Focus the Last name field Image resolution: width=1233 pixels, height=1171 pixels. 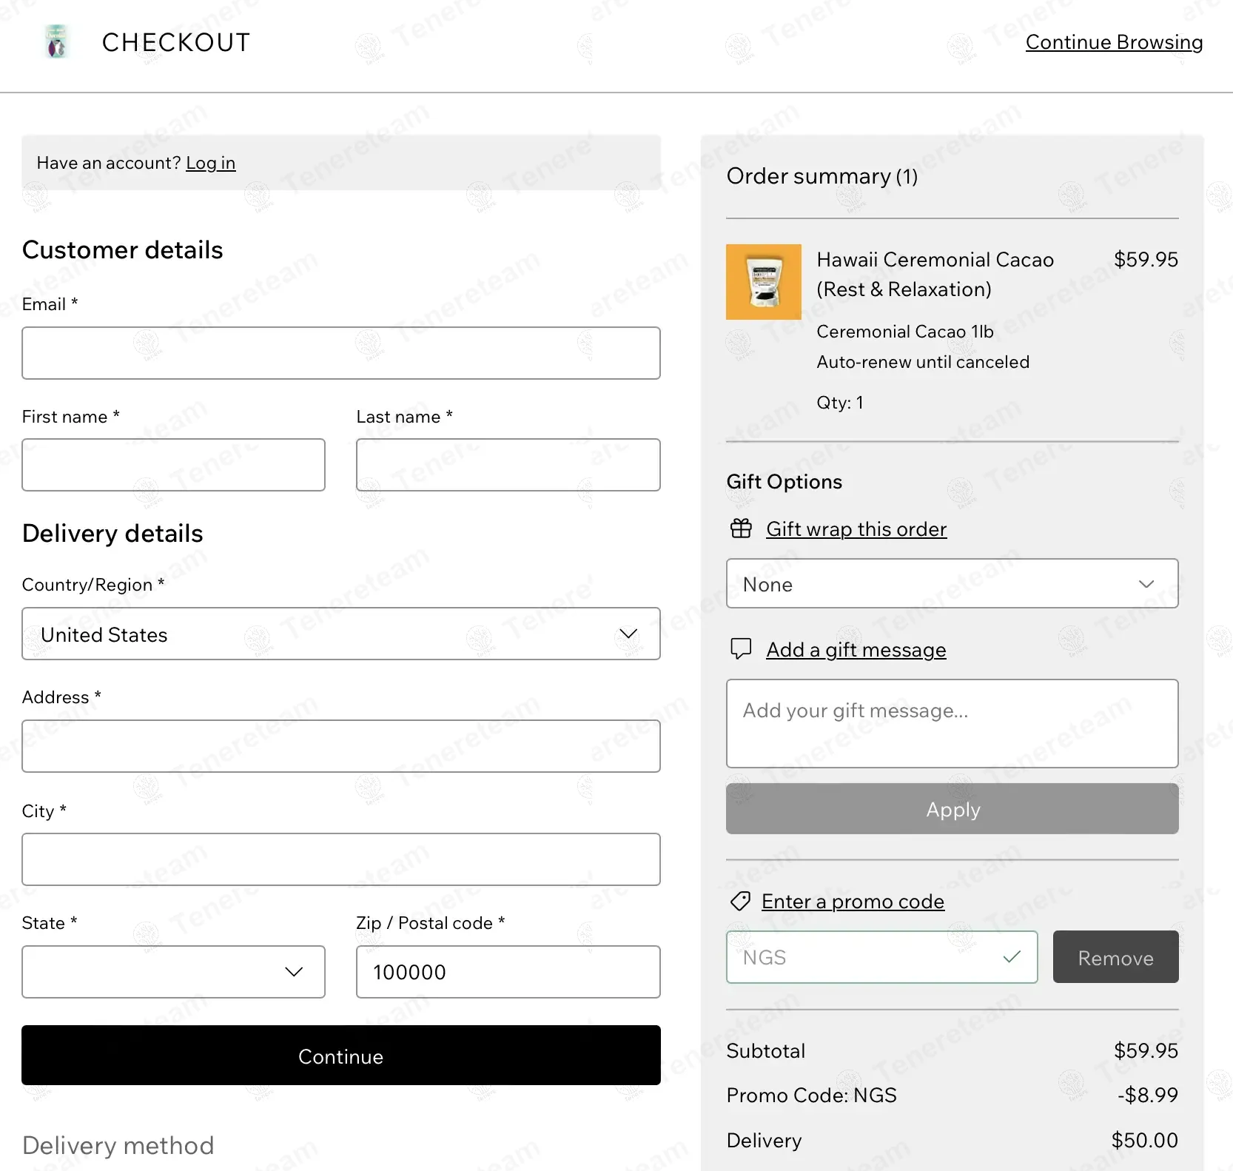pos(508,465)
